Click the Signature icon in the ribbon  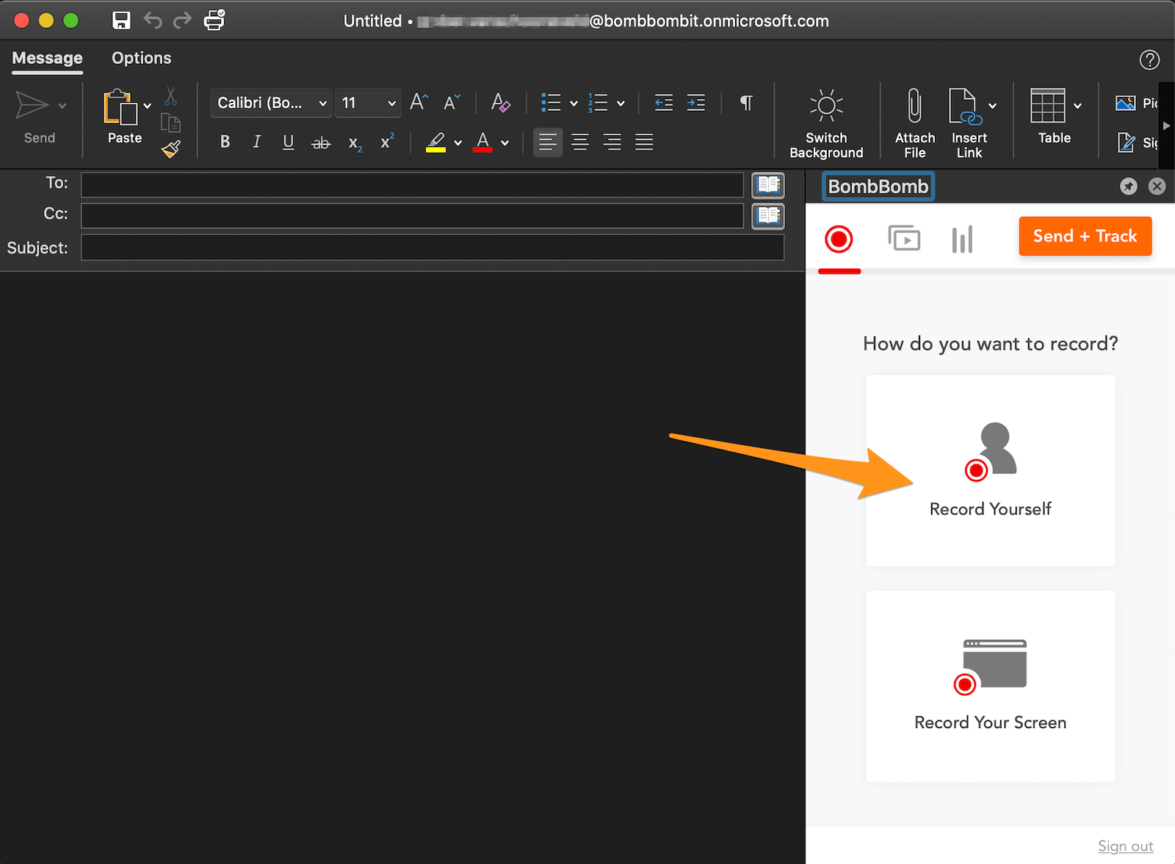point(1126,143)
